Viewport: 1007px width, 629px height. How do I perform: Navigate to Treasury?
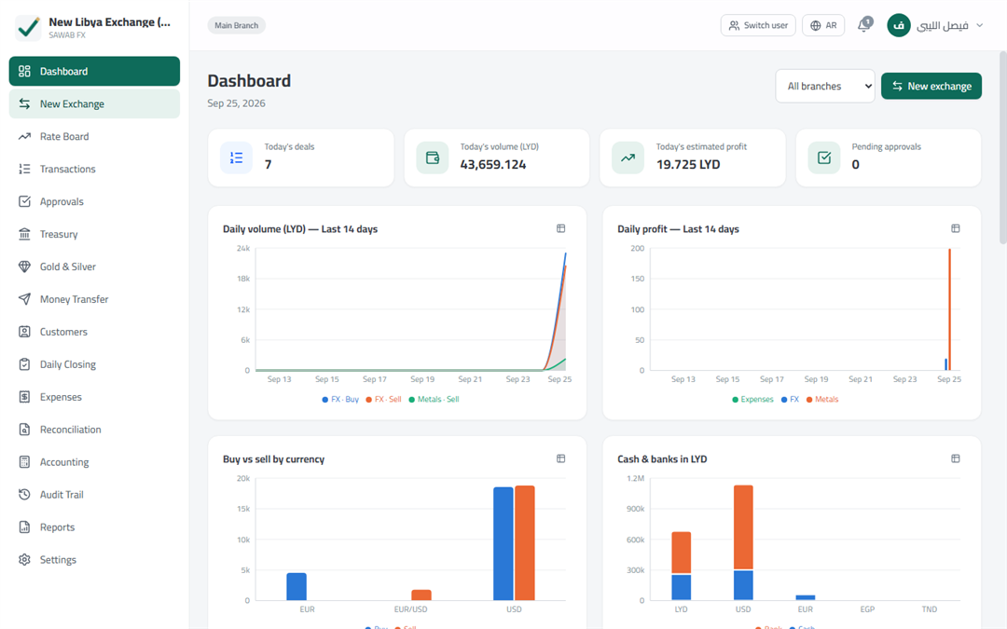94,234
